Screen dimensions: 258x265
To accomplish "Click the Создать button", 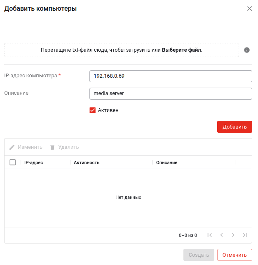I will [199, 255].
